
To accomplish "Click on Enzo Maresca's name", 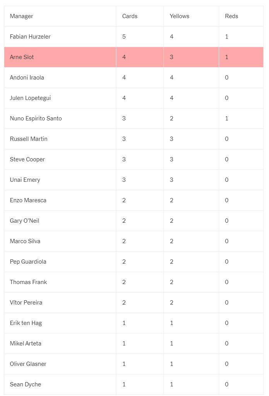I will point(28,200).
